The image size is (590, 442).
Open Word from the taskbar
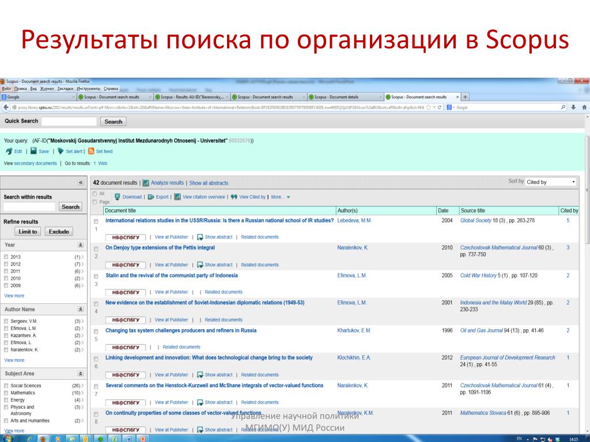tap(128, 439)
